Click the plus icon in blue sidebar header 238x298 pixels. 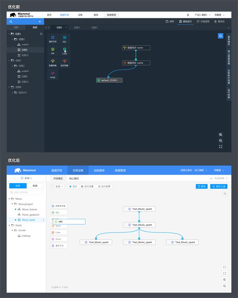(x=40, y=22)
